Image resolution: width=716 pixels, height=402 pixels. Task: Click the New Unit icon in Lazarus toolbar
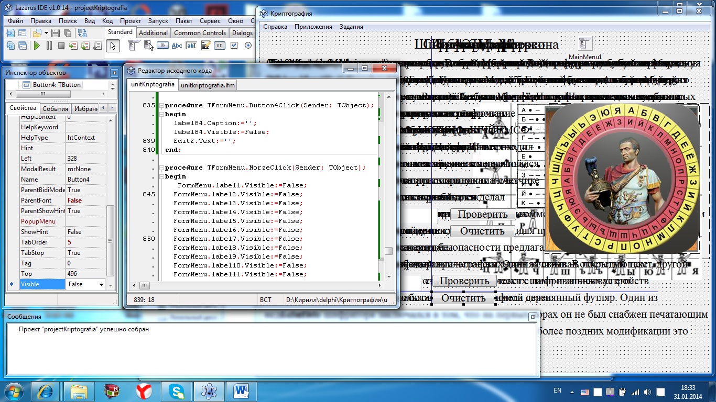(x=10, y=33)
